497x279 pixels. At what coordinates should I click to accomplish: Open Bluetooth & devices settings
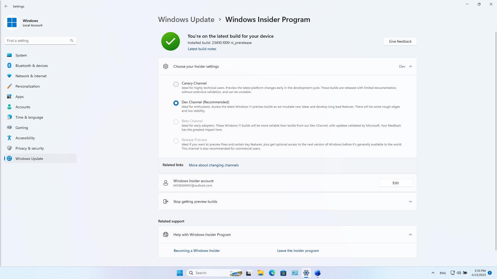(31, 65)
